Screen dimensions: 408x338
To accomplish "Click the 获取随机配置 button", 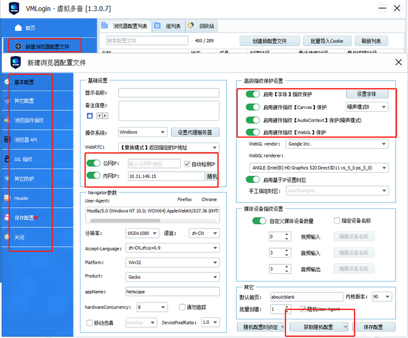I will (x=318, y=327).
